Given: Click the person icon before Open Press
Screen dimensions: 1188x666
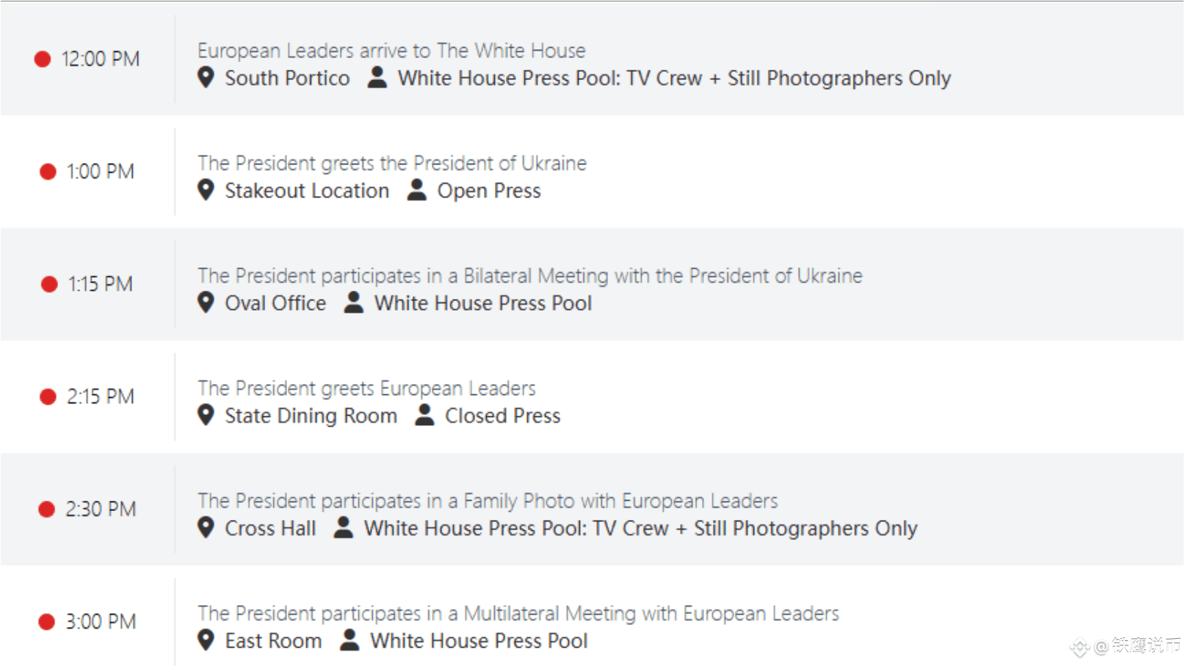Looking at the screenshot, I should click(x=417, y=189).
